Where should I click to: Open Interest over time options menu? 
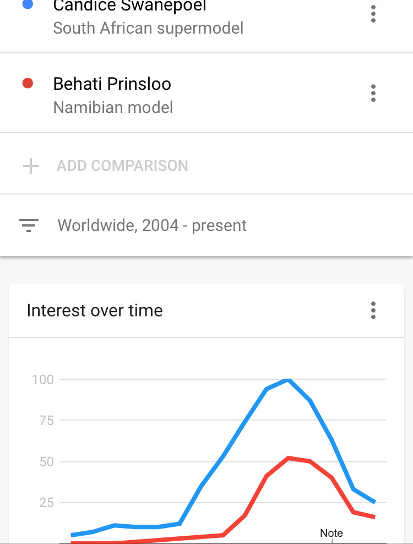[x=373, y=310]
